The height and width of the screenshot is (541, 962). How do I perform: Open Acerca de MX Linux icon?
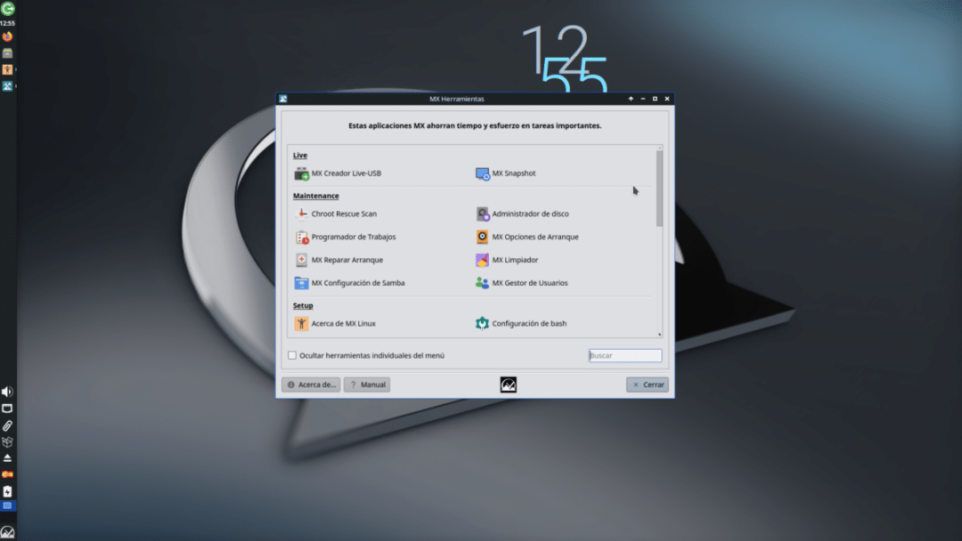301,324
